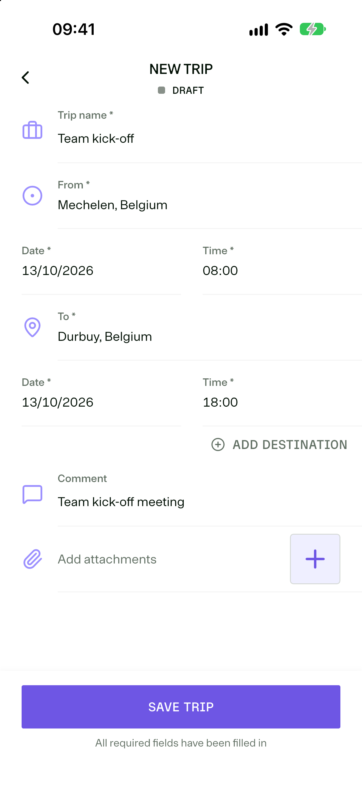
Task: Tap the battery status icon
Action: tap(313, 29)
